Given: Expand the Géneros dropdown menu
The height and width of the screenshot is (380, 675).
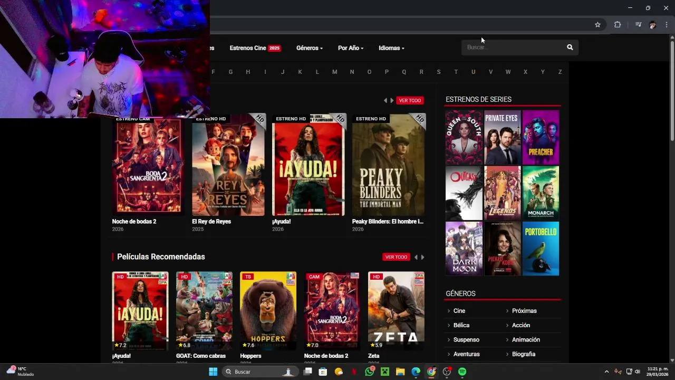Looking at the screenshot, I should click(310, 48).
